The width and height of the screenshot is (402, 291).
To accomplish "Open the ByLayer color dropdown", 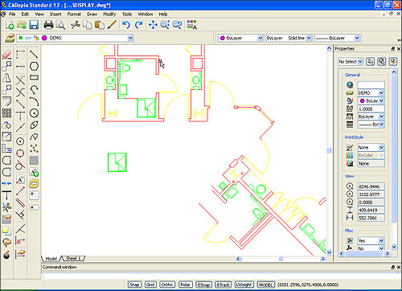I will [260, 38].
